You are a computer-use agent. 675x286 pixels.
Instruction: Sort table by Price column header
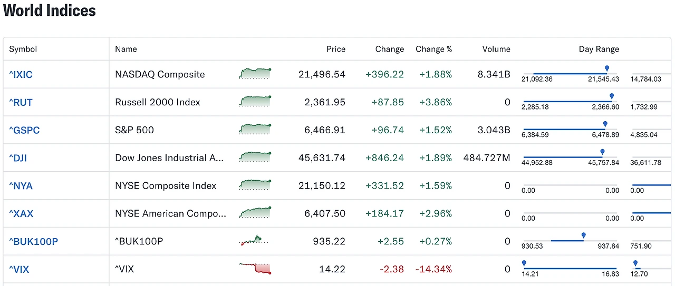(335, 49)
